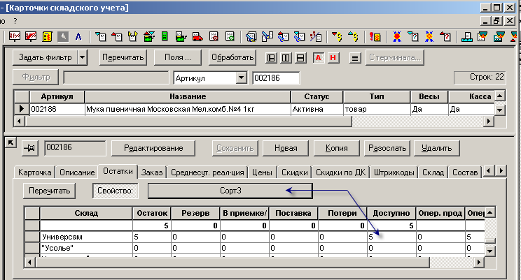Click the Редактирование button
Viewport: 521px width, 280px height.
point(153,148)
